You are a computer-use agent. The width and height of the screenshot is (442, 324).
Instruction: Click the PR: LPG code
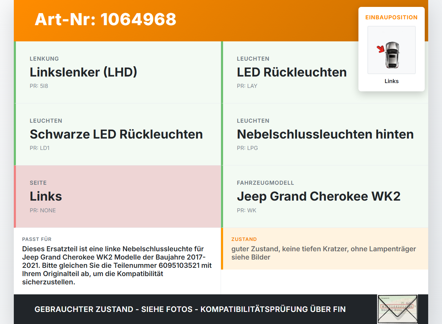[247, 148]
